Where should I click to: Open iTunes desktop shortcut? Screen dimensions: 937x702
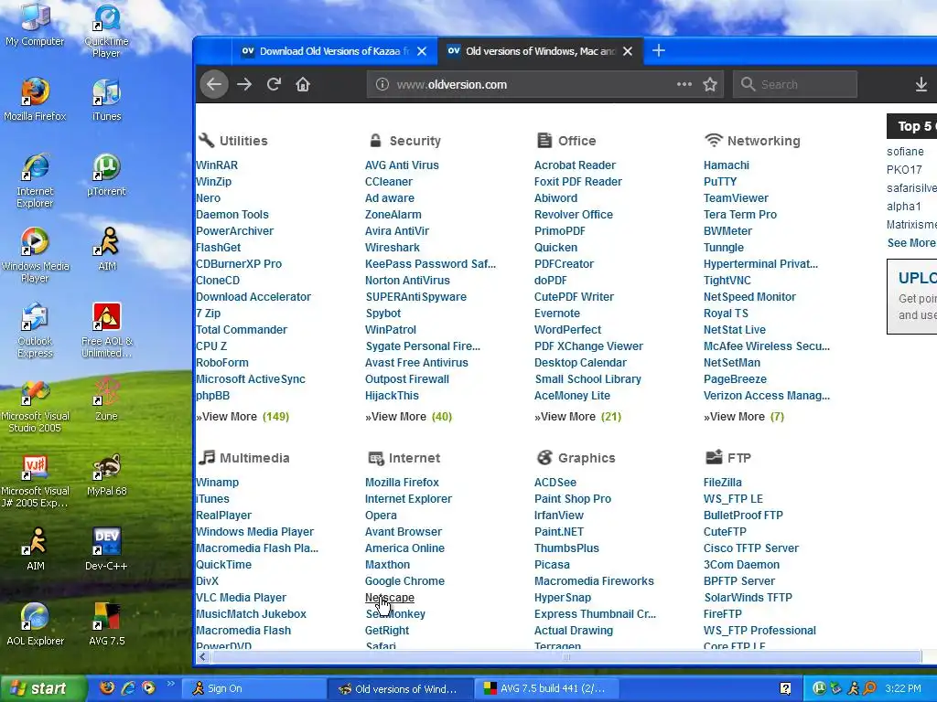click(106, 99)
